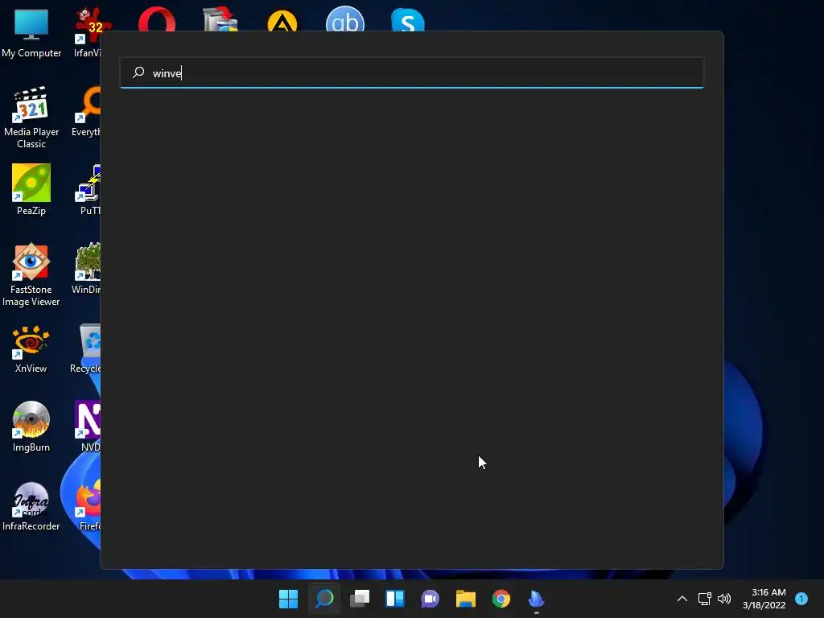Screen dimensions: 824x618
Task: Select the purple N desktop shortcut
Action: click(88, 426)
